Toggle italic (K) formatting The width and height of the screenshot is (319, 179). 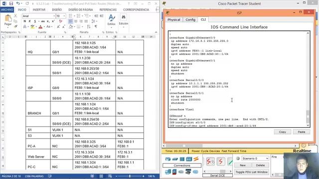coord(30,21)
